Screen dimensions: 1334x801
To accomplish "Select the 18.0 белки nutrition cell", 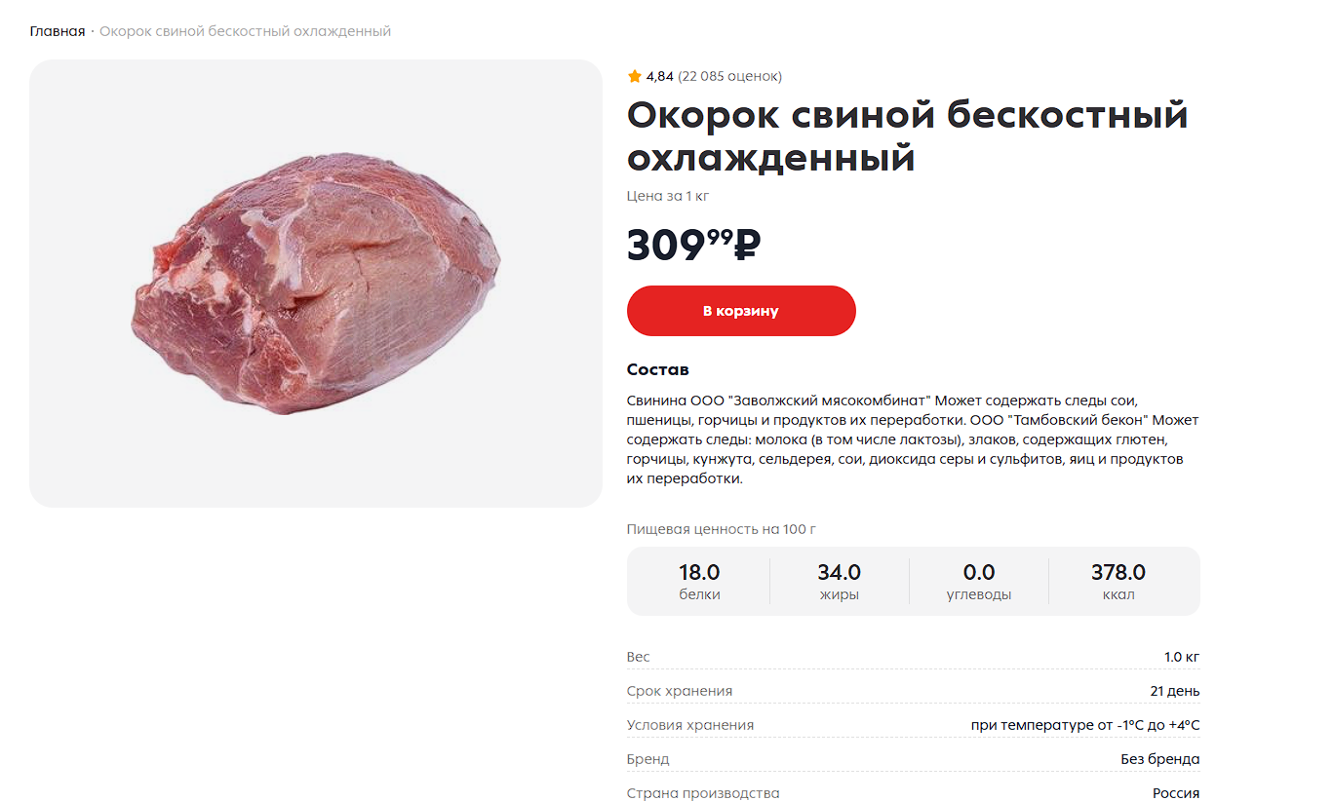I will pyautogui.click(x=699, y=581).
